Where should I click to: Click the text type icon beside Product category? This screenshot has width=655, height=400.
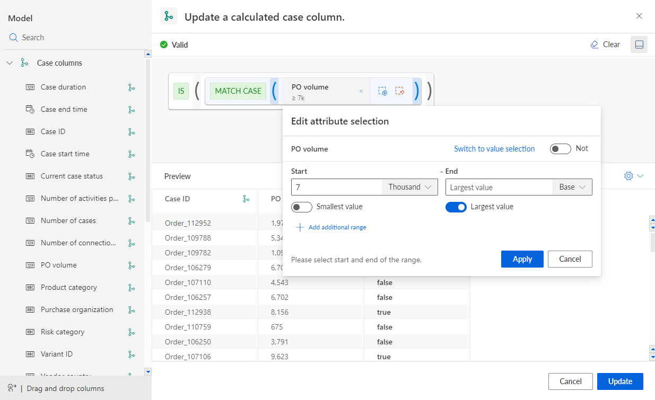click(x=30, y=288)
